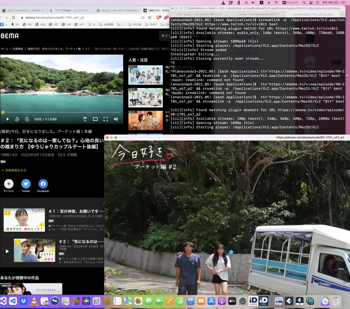Open RUBY bookmarks folder

pyautogui.click(x=151, y=24)
